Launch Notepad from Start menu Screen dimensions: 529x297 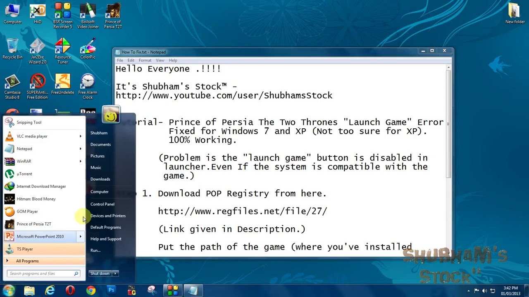point(40,148)
